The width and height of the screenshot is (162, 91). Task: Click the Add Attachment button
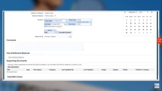[x=13, y=67]
